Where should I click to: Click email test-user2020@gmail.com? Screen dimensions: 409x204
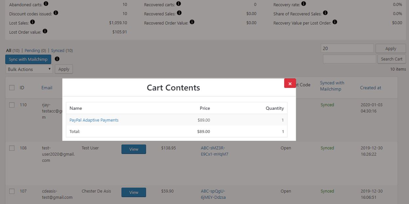tap(58, 154)
